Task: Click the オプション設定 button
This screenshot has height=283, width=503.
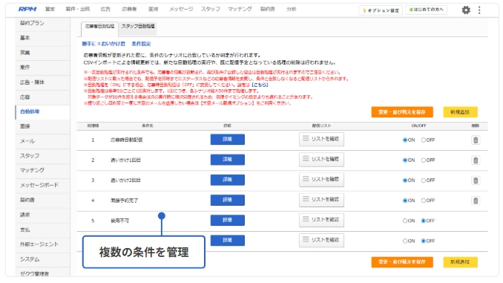Action: tap(381, 10)
